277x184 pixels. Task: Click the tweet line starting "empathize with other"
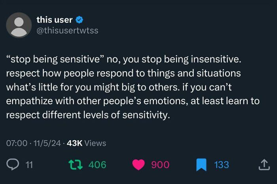(x=133, y=101)
